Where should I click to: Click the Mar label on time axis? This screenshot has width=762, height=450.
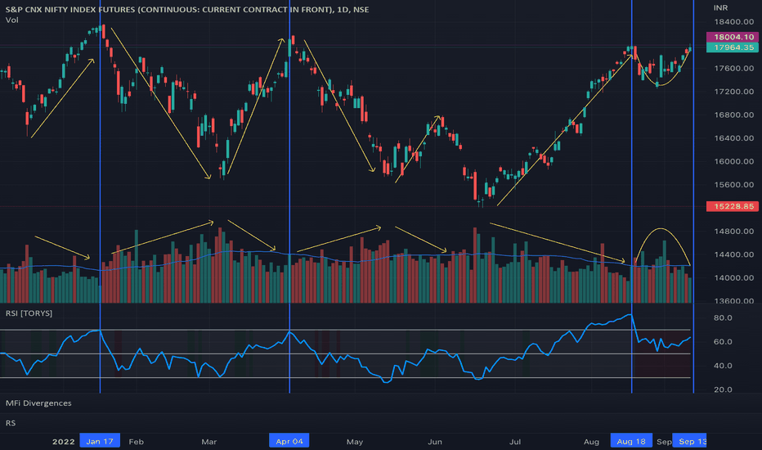point(209,442)
